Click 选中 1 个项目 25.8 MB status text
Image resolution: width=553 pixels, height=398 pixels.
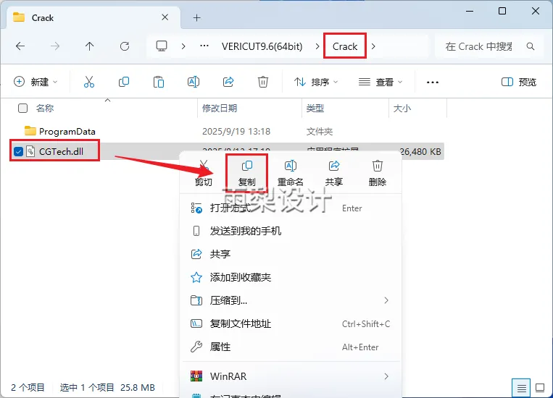pos(107,387)
